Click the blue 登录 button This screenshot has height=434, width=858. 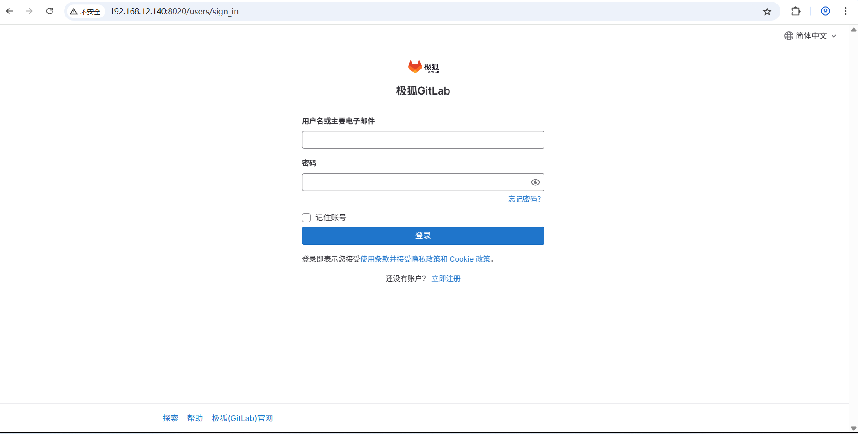click(423, 236)
